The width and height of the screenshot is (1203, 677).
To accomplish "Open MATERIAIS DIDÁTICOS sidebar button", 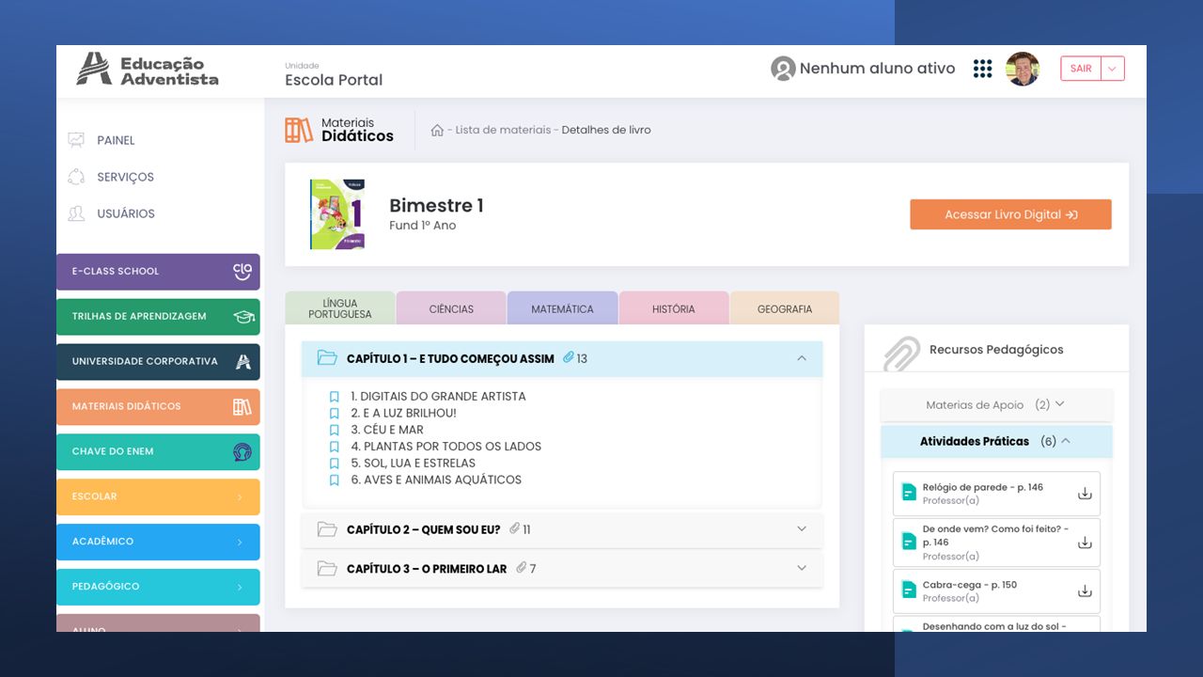I will click(158, 407).
